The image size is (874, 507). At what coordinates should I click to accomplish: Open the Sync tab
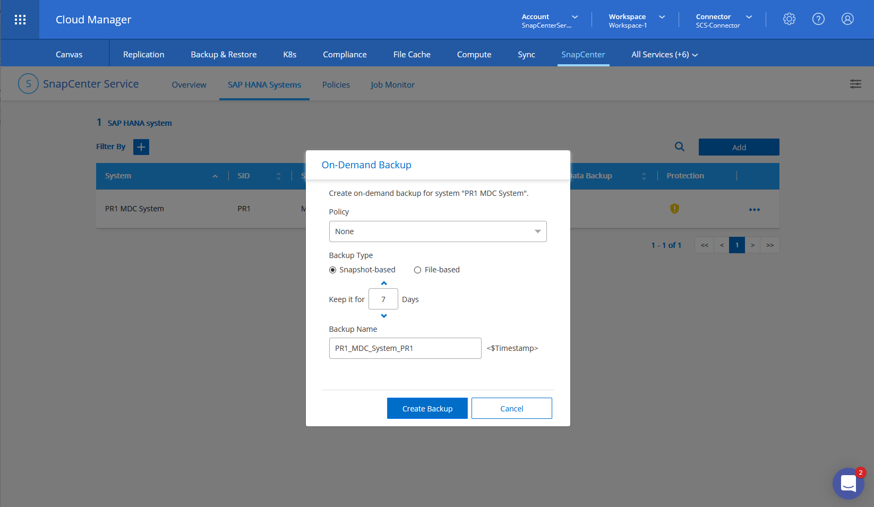[x=526, y=55]
